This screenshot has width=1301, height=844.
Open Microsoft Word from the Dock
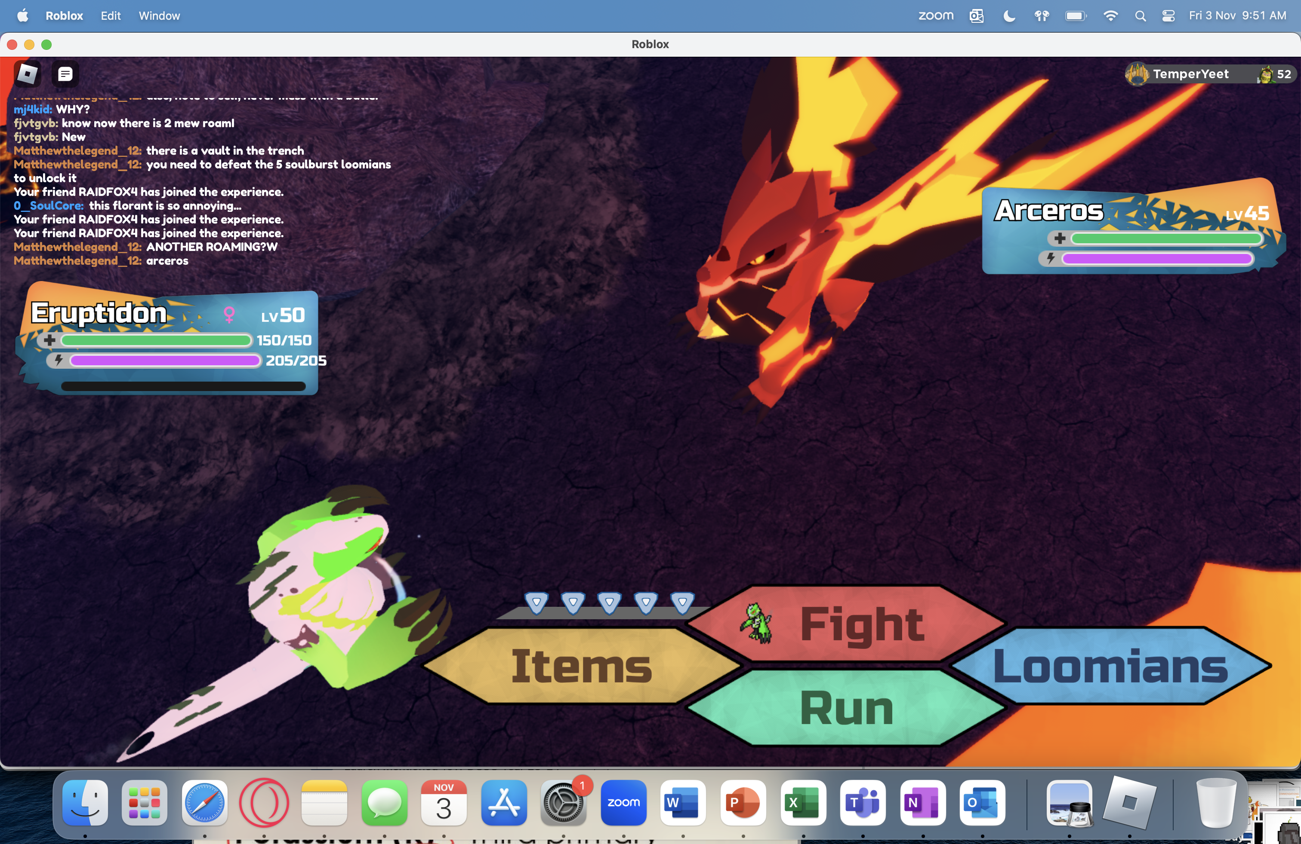[x=683, y=802]
